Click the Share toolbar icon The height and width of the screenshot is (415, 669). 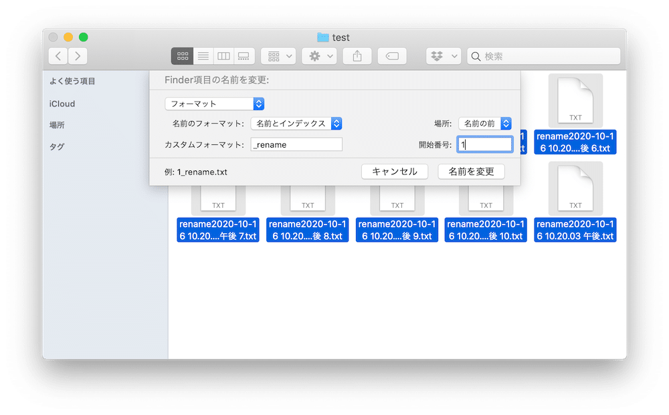(x=357, y=56)
